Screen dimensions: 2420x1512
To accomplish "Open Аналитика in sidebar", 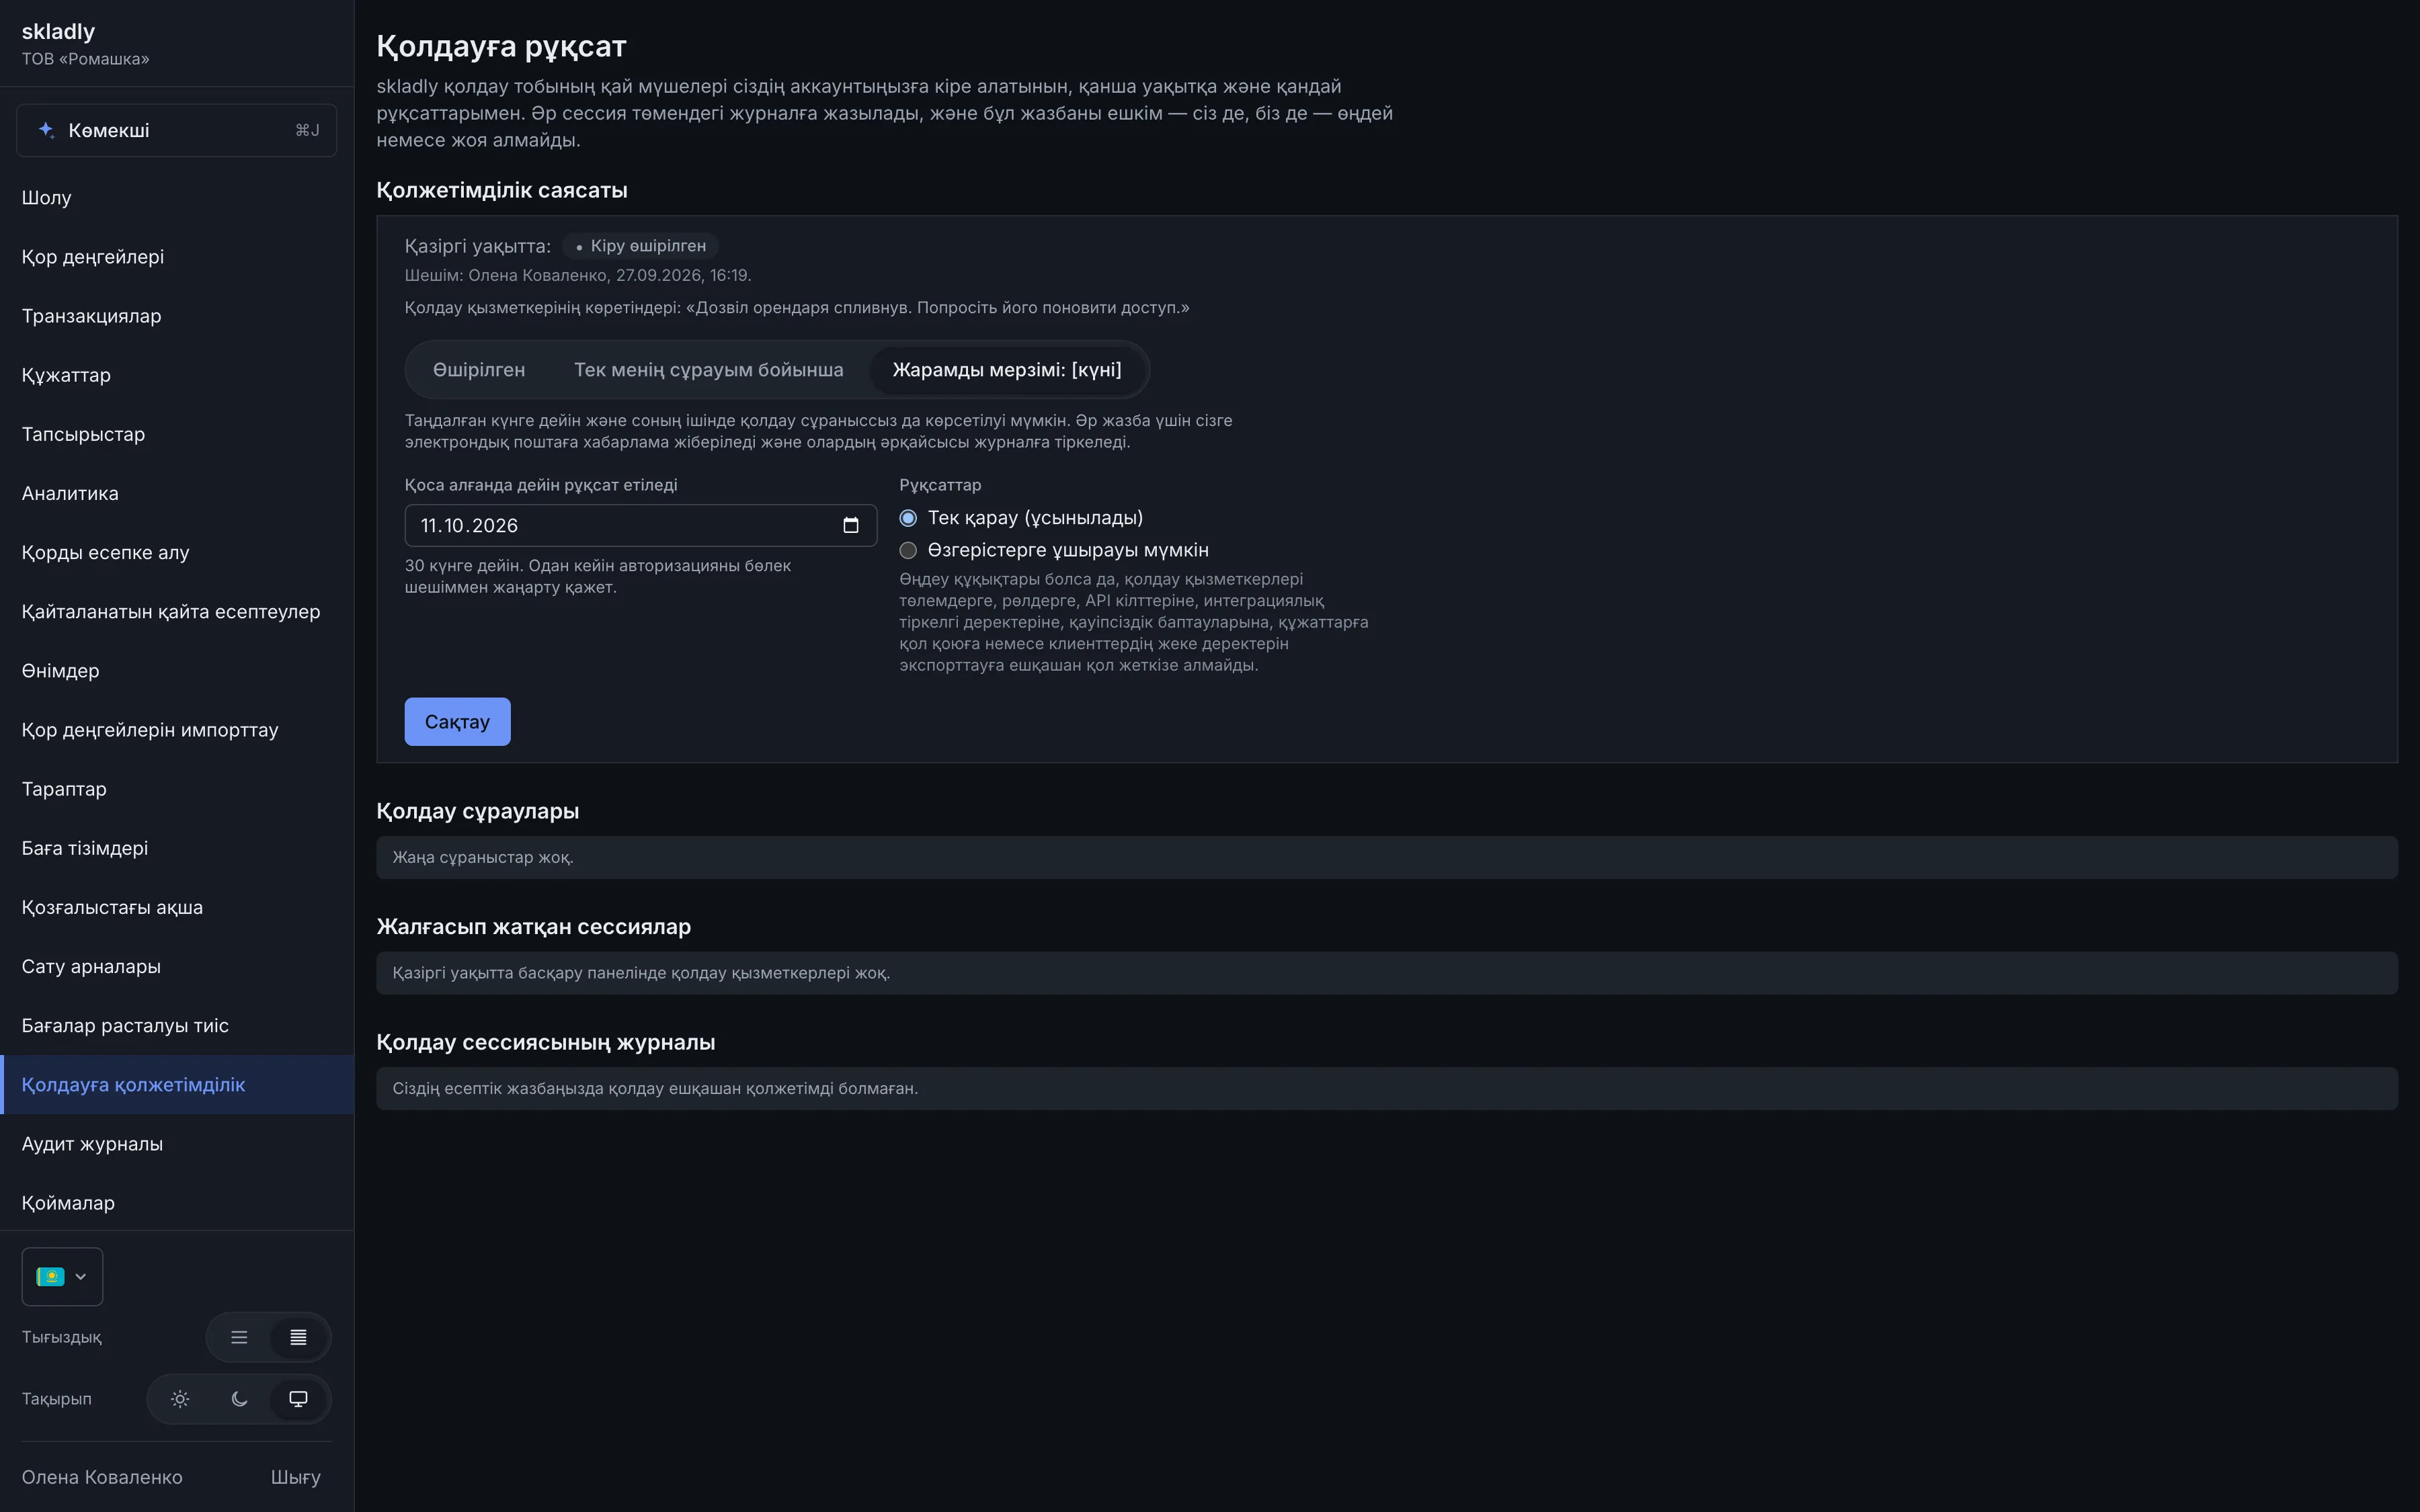I will [x=177, y=493].
